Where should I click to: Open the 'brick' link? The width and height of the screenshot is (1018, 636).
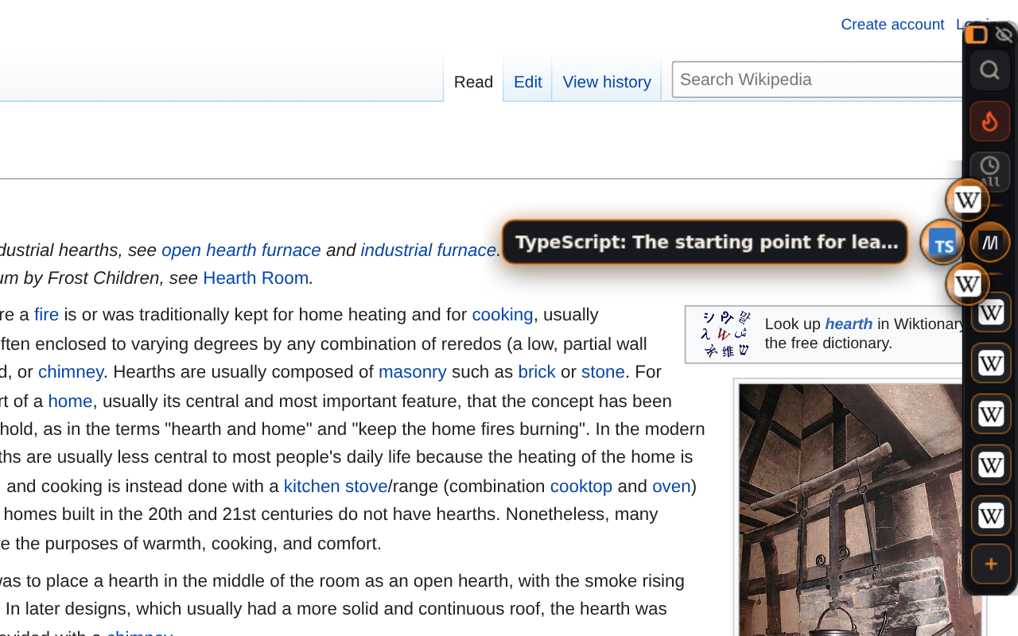(537, 371)
